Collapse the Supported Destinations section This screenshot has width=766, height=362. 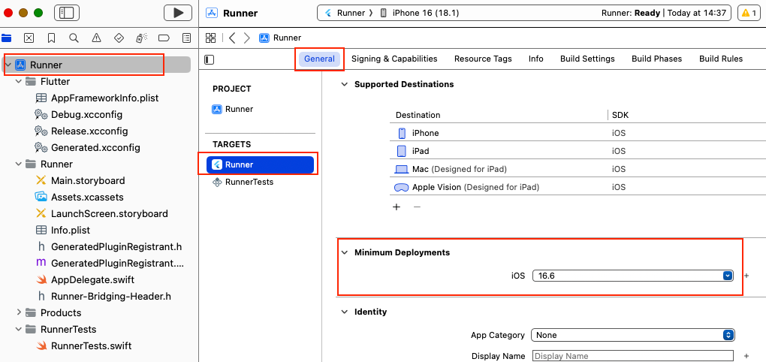345,84
